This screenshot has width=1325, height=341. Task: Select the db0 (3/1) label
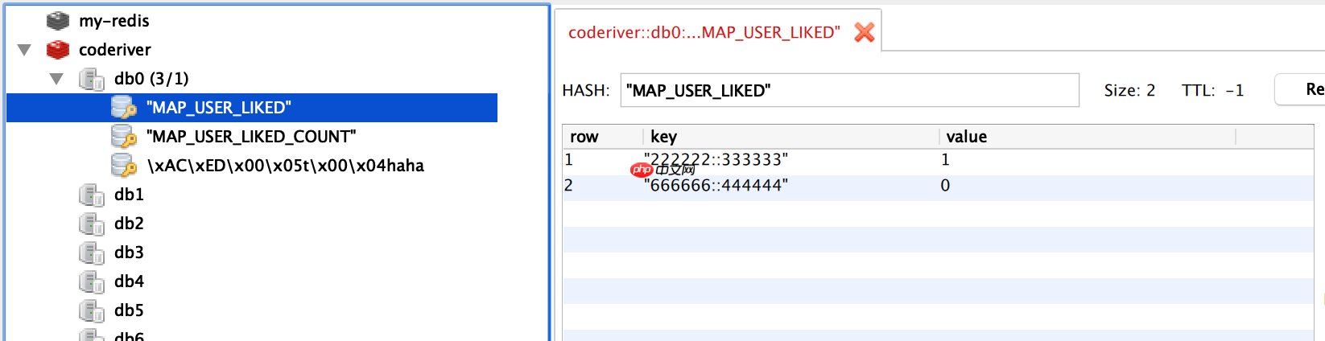(x=151, y=79)
